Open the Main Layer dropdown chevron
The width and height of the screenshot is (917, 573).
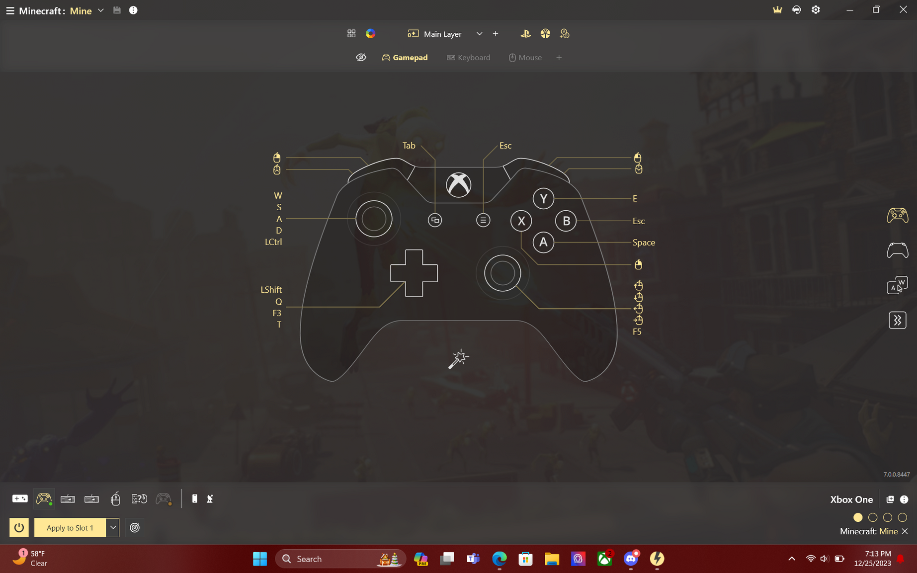[479, 34]
